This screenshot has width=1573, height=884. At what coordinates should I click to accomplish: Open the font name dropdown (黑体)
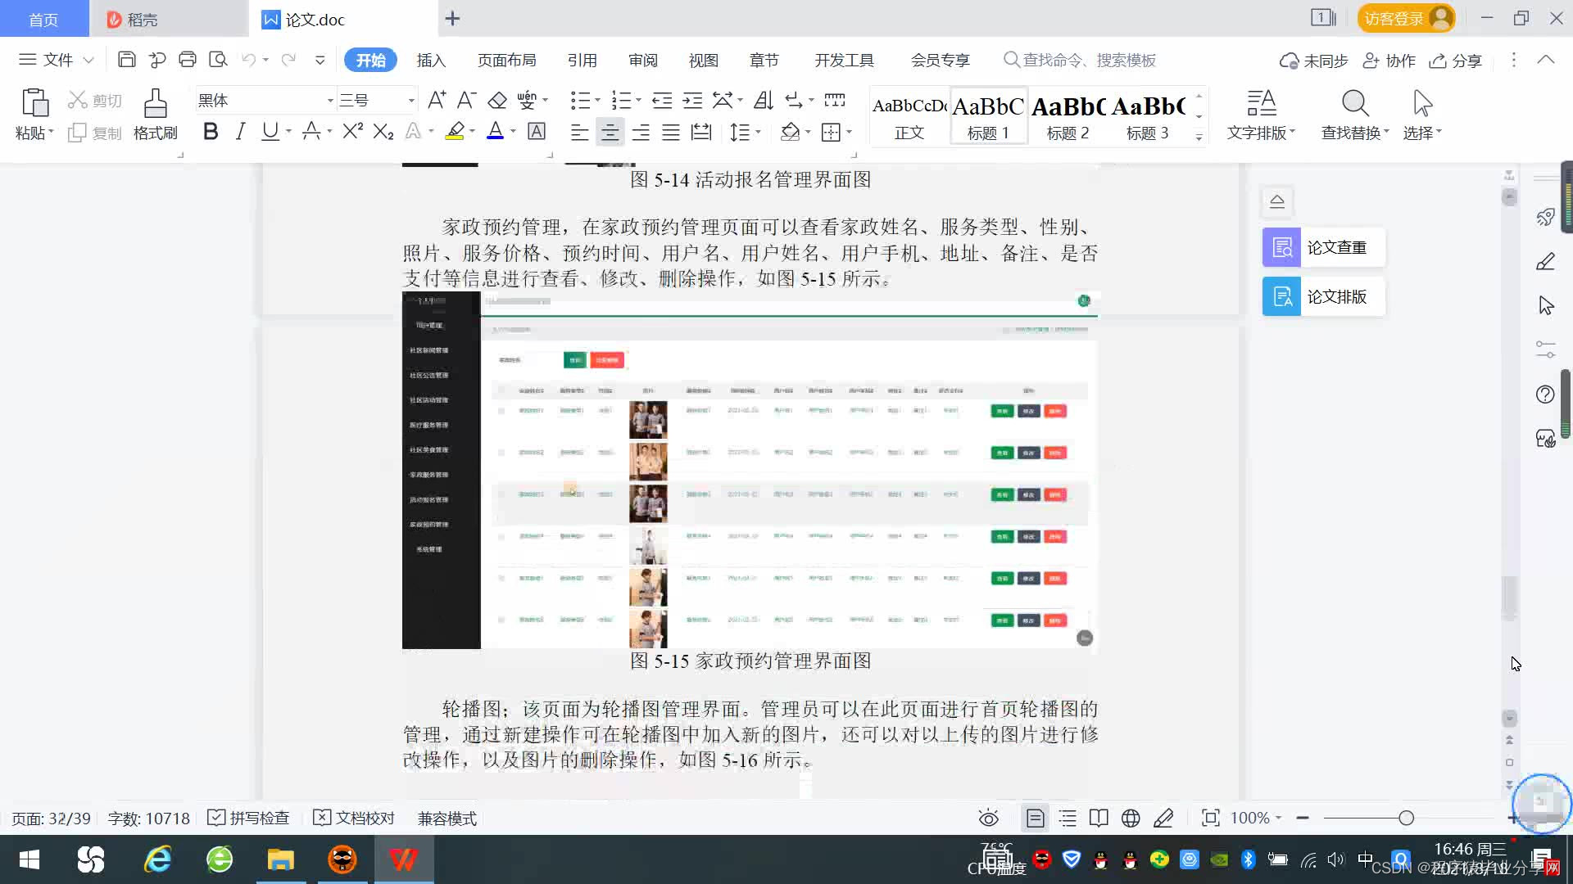[330, 101]
